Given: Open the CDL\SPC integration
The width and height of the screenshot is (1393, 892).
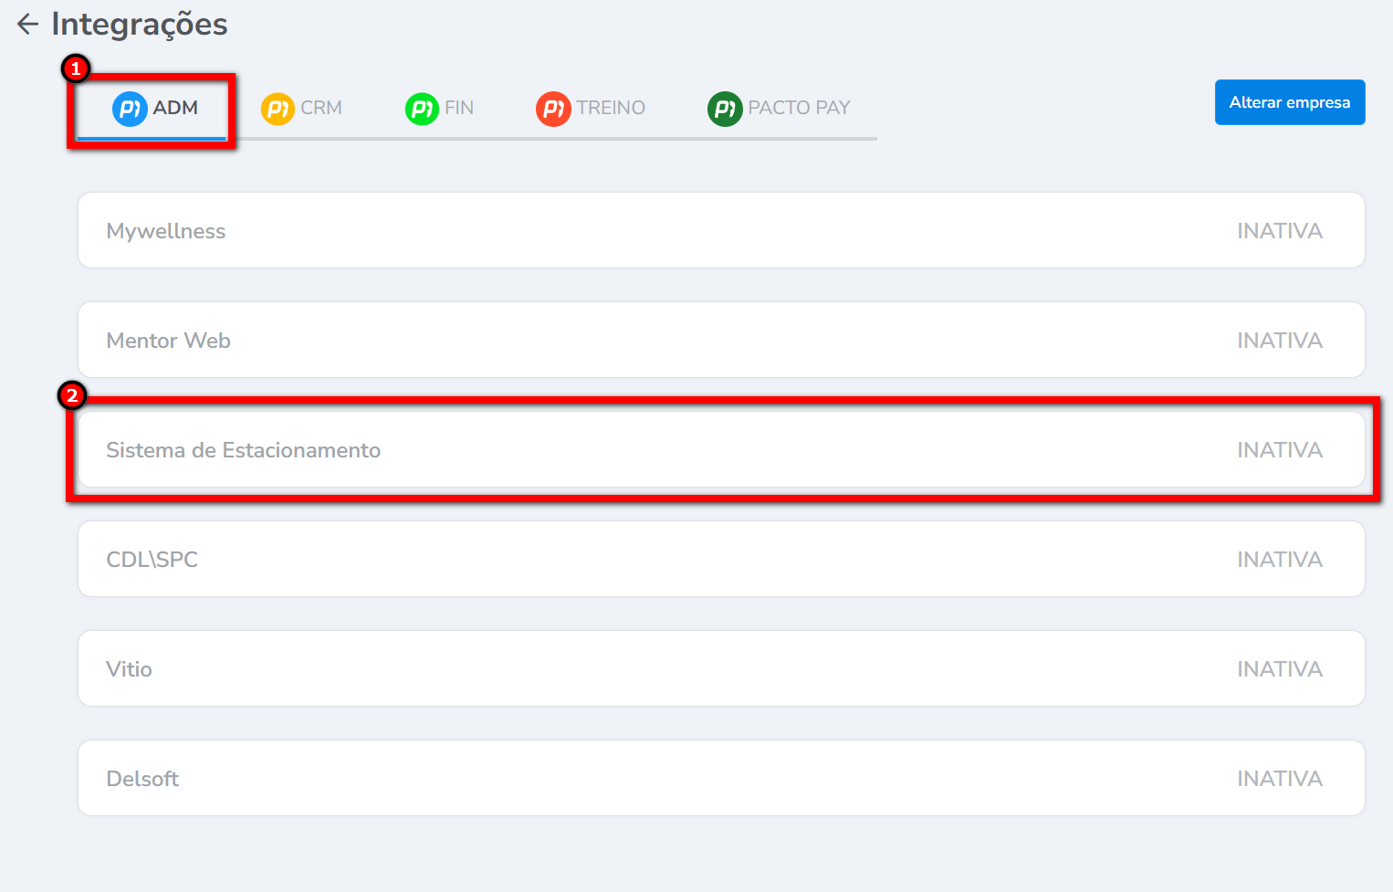Looking at the screenshot, I should coord(152,560).
